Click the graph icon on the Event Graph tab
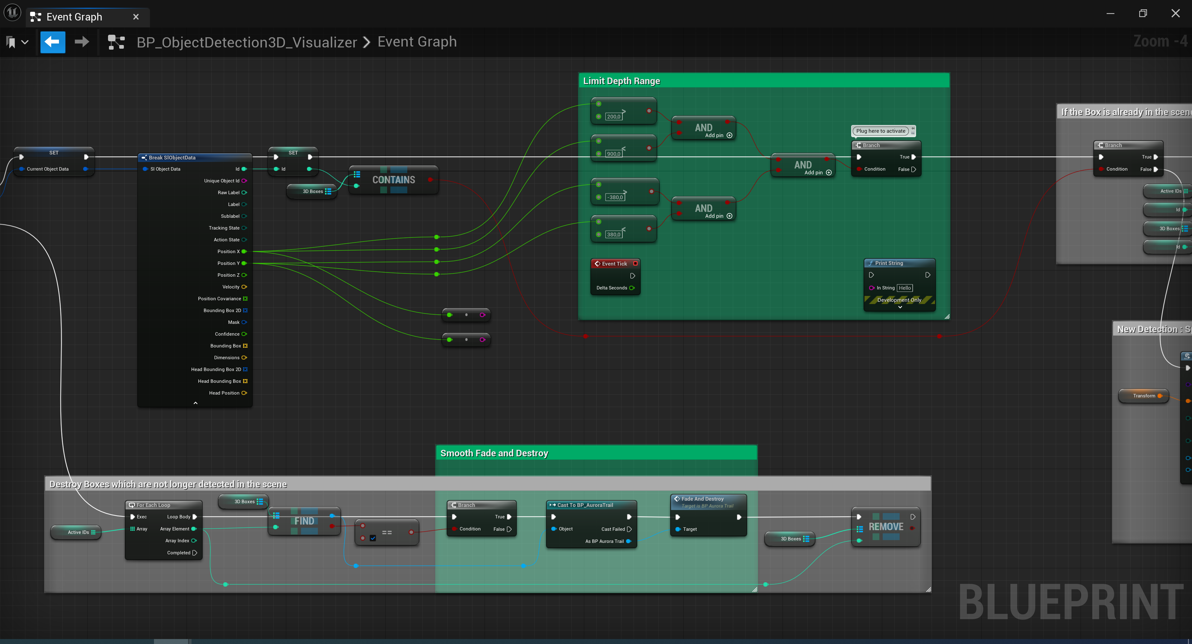The width and height of the screenshot is (1192, 644). [x=36, y=17]
